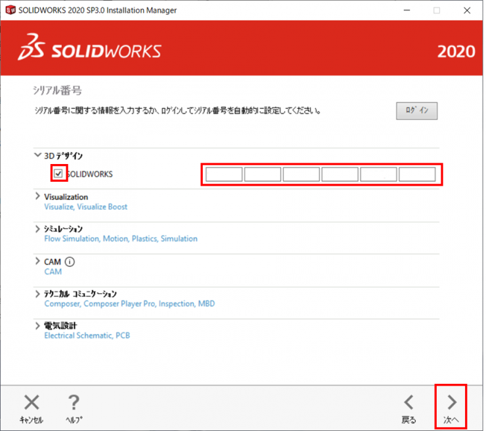This screenshot has height=431, width=486.
Task: Close the Installation Manager window
Action: click(x=467, y=10)
